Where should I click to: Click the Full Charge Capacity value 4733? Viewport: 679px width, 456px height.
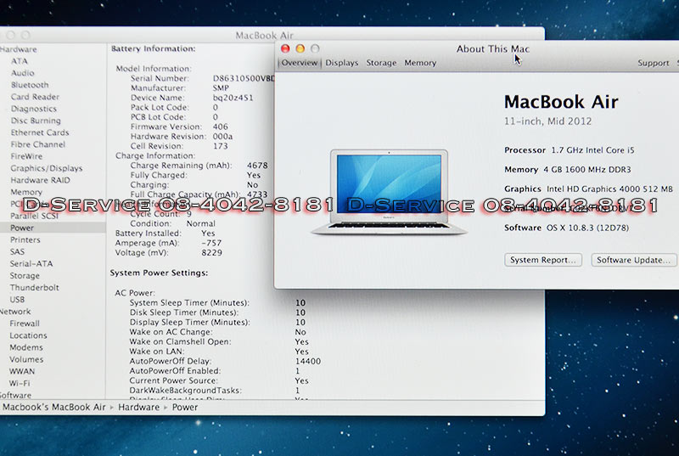coord(257,194)
